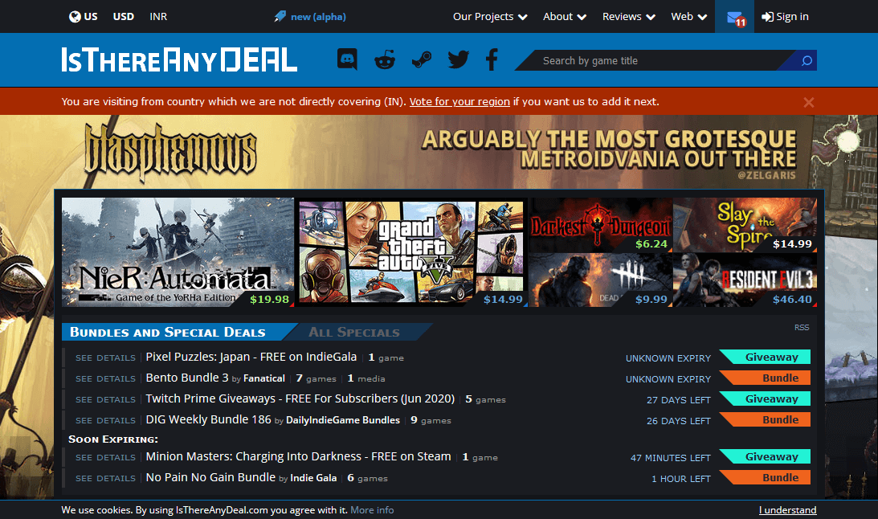
Task: Switch to All Specials tab
Action: tap(354, 332)
